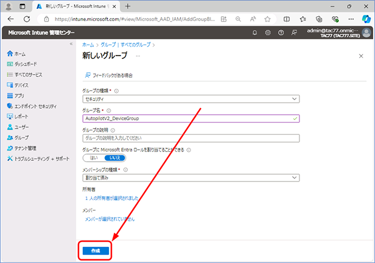Open エンドポイント セキュリティ in the sidebar

click(x=32, y=106)
